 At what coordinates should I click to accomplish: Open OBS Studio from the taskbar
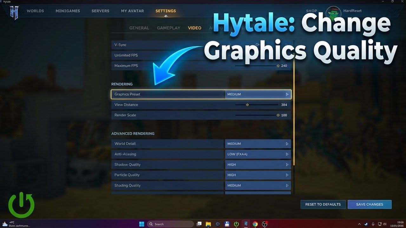(265, 224)
